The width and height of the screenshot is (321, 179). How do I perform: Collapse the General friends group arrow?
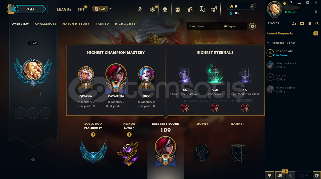point(268,43)
